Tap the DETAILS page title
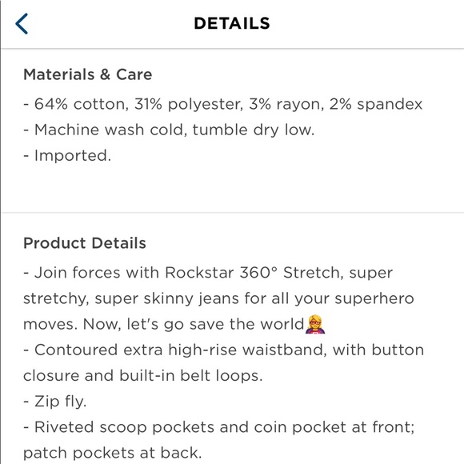This screenshot has width=464, height=464. pyautogui.click(x=232, y=23)
